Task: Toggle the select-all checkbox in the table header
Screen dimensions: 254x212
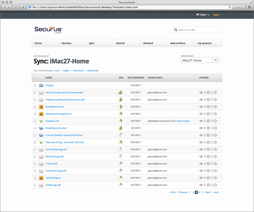Action: tap(35, 78)
